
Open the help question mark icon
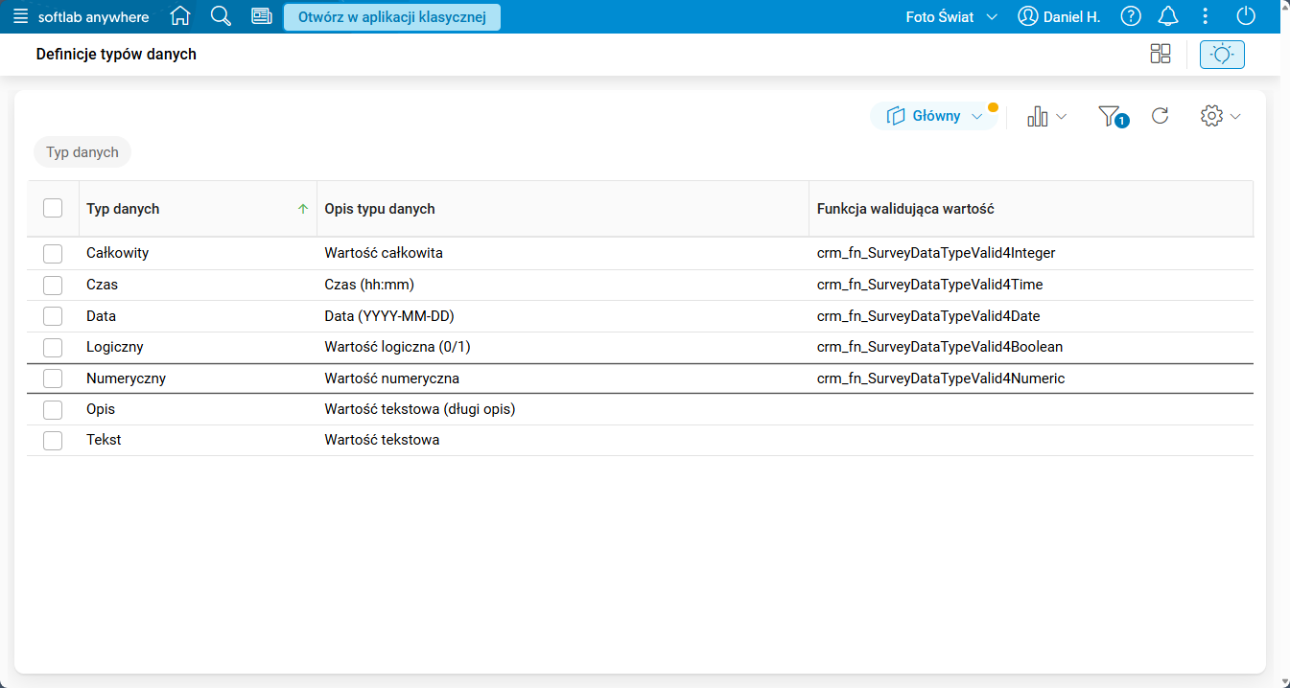1132,16
